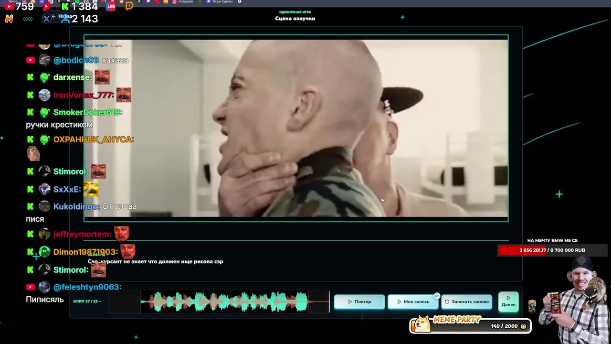Click the КЛИП 27 / 33 counter

point(86,301)
